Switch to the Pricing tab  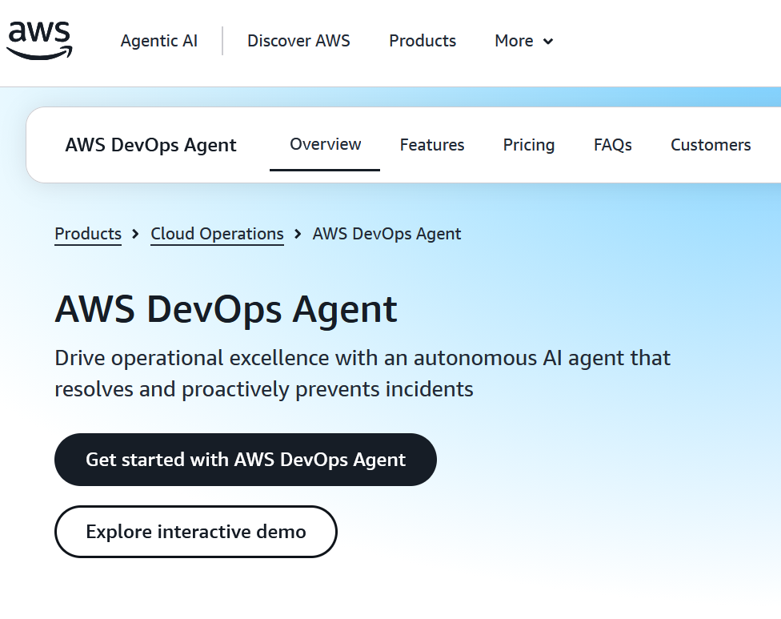[528, 145]
